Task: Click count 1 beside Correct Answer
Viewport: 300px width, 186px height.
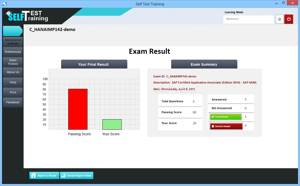Action: 245,117
